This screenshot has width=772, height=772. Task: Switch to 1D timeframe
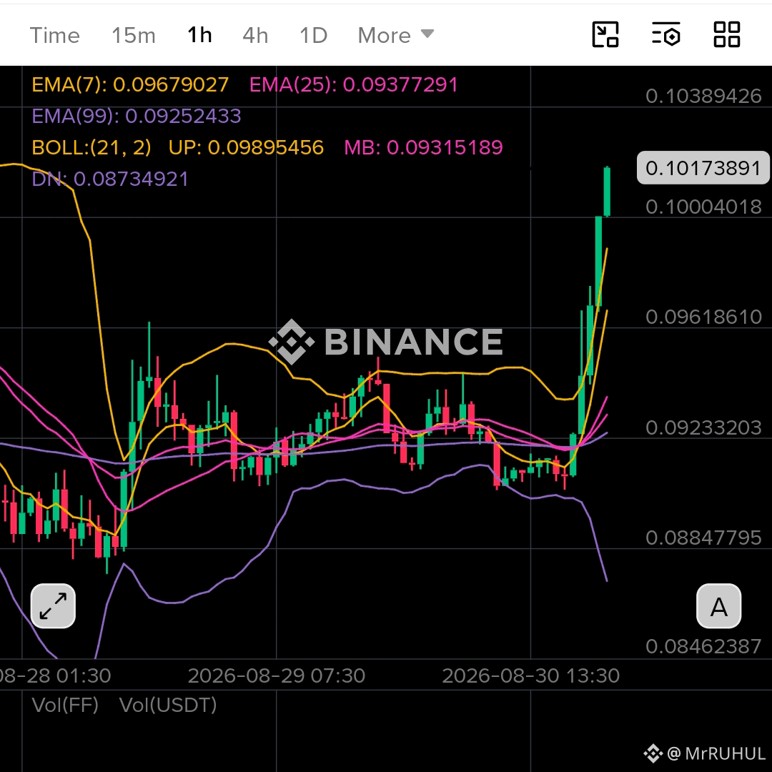coord(313,36)
